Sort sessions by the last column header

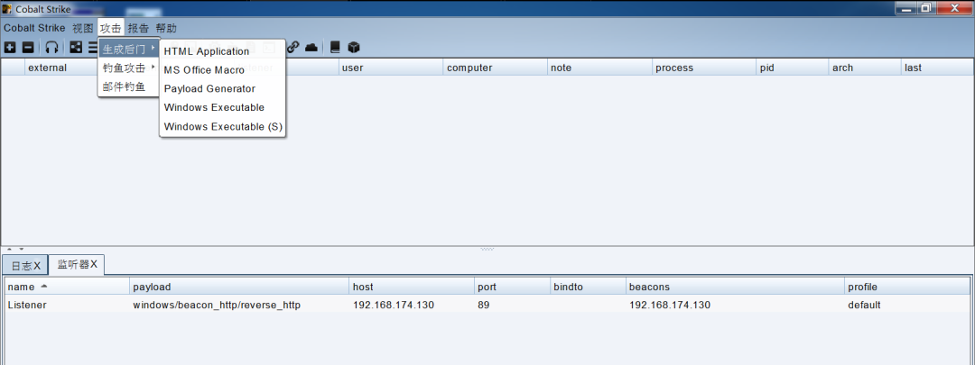tap(936, 68)
